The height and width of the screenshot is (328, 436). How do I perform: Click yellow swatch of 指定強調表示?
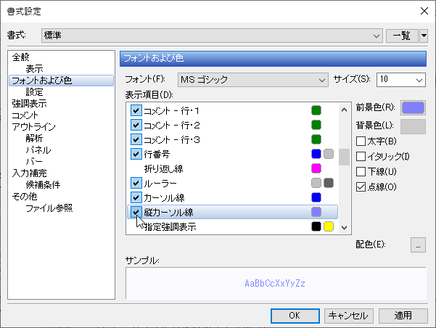tap(329, 226)
